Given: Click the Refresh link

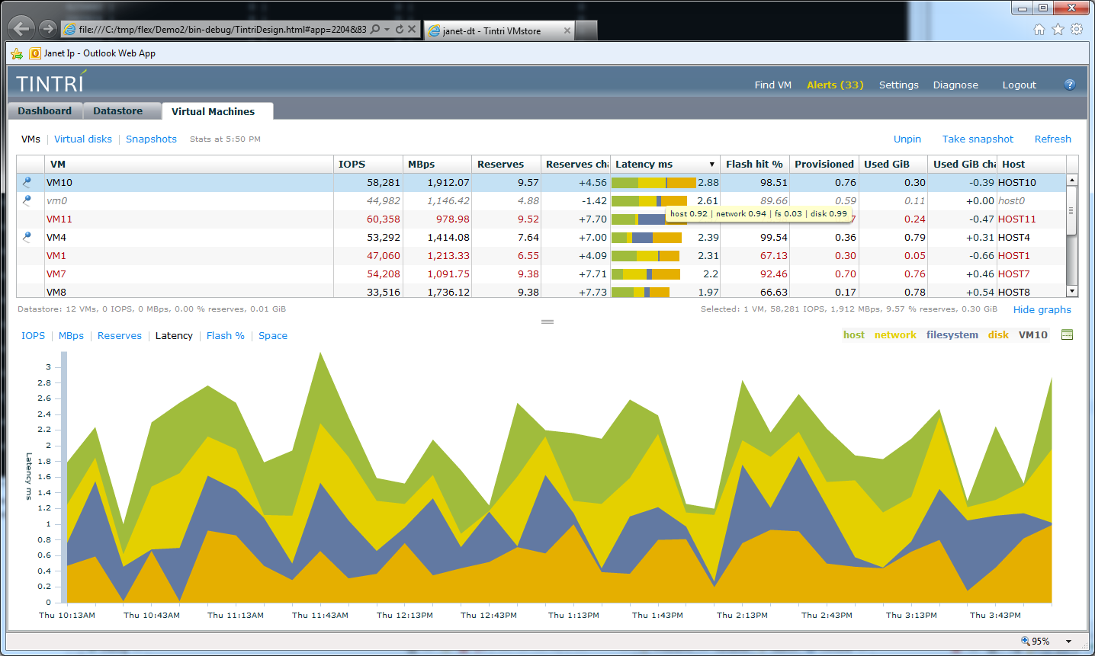Looking at the screenshot, I should (1053, 139).
